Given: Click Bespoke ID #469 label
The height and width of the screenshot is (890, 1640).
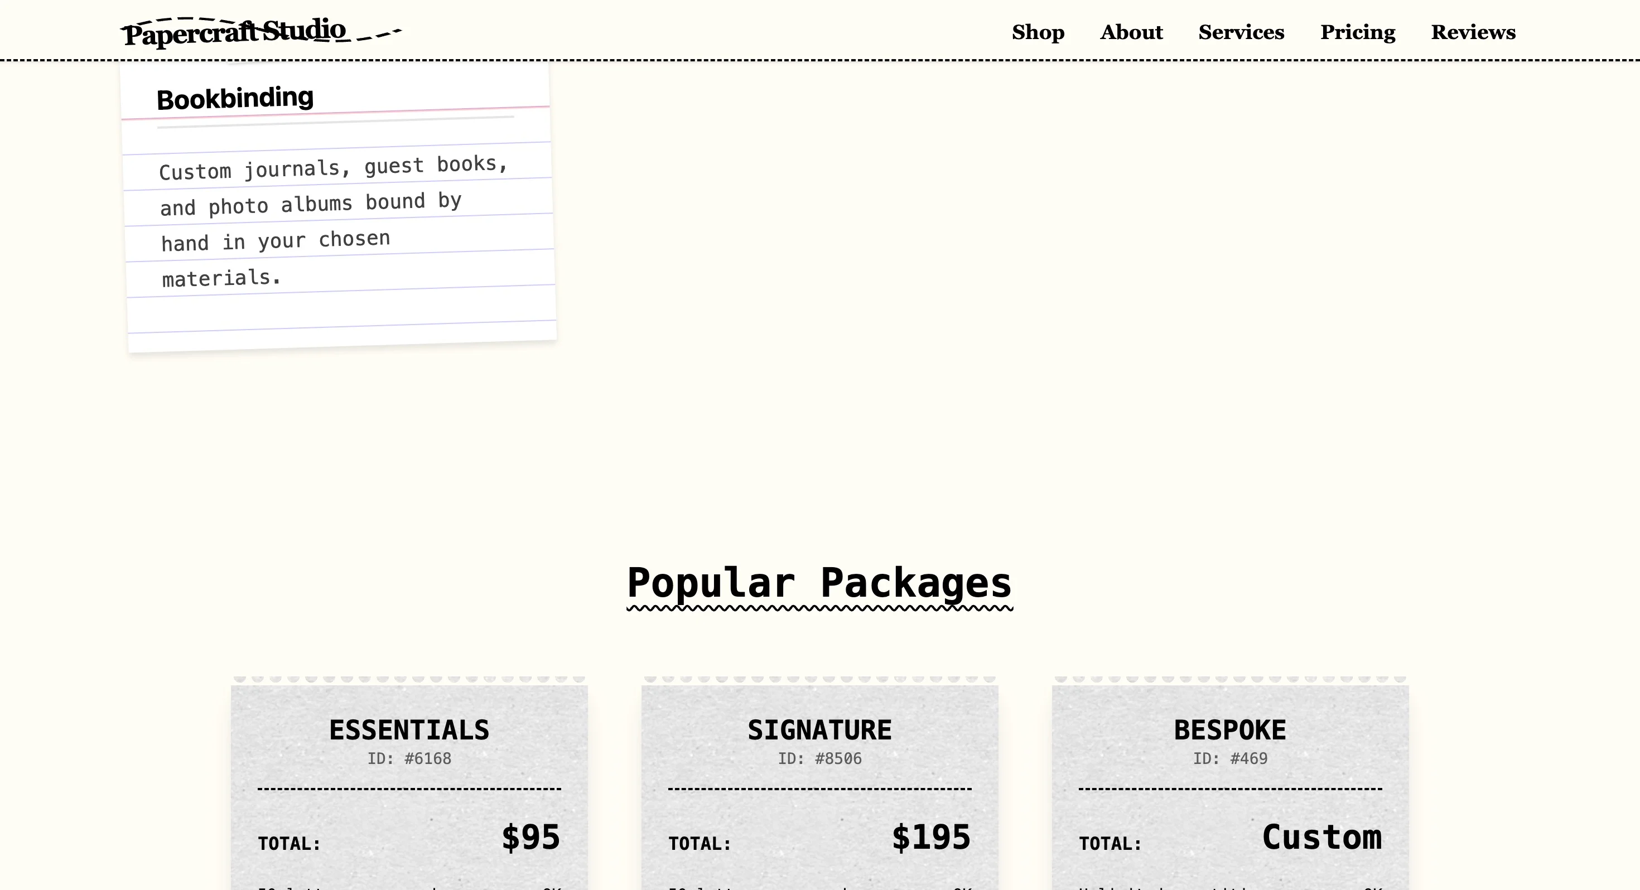Looking at the screenshot, I should [1229, 759].
